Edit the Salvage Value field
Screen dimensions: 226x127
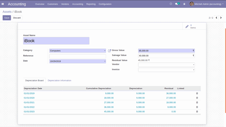166,56
